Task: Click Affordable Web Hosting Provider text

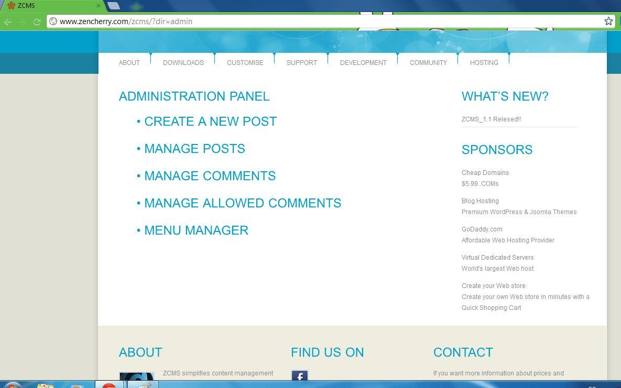Action: pyautogui.click(x=508, y=240)
